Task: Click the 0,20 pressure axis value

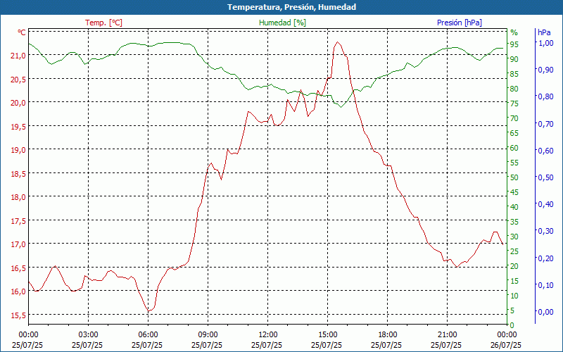Action: tap(546, 258)
